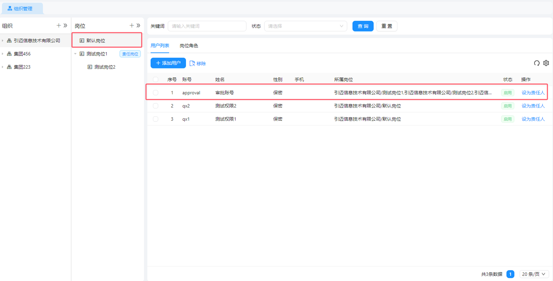Viewport: 553px width, 281px height.
Task: Toggle the select-all checkbox in table header
Action: pyautogui.click(x=156, y=79)
